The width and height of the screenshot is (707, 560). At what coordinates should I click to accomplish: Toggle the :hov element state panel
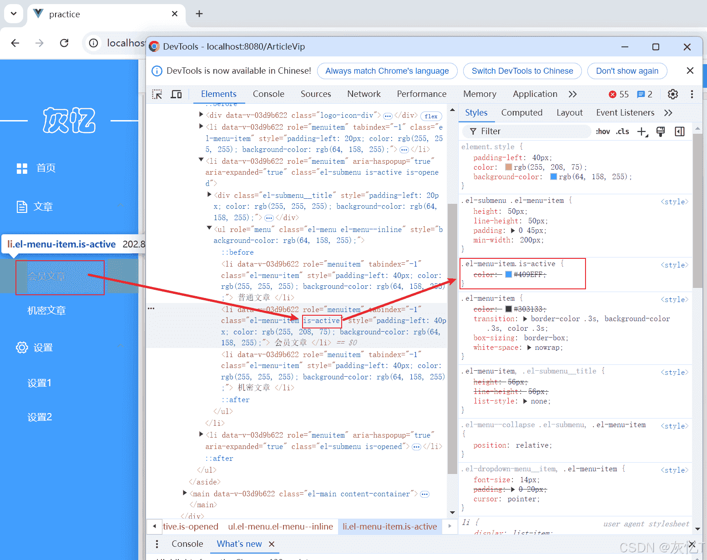(603, 131)
